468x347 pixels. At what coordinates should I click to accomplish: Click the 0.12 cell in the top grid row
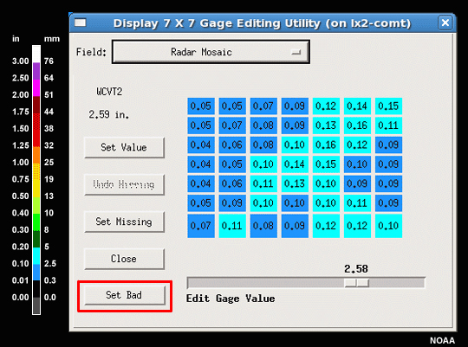pyautogui.click(x=326, y=106)
